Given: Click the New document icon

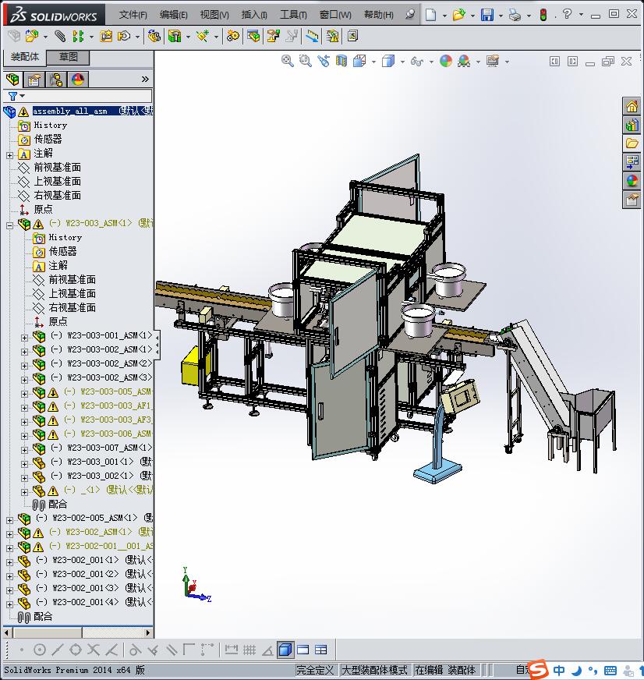Looking at the screenshot, I should [430, 15].
